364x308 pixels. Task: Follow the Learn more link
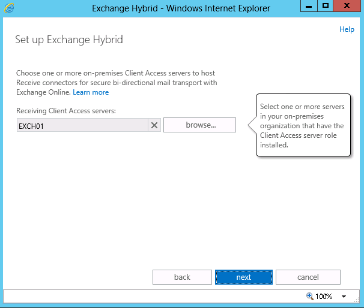tap(91, 92)
